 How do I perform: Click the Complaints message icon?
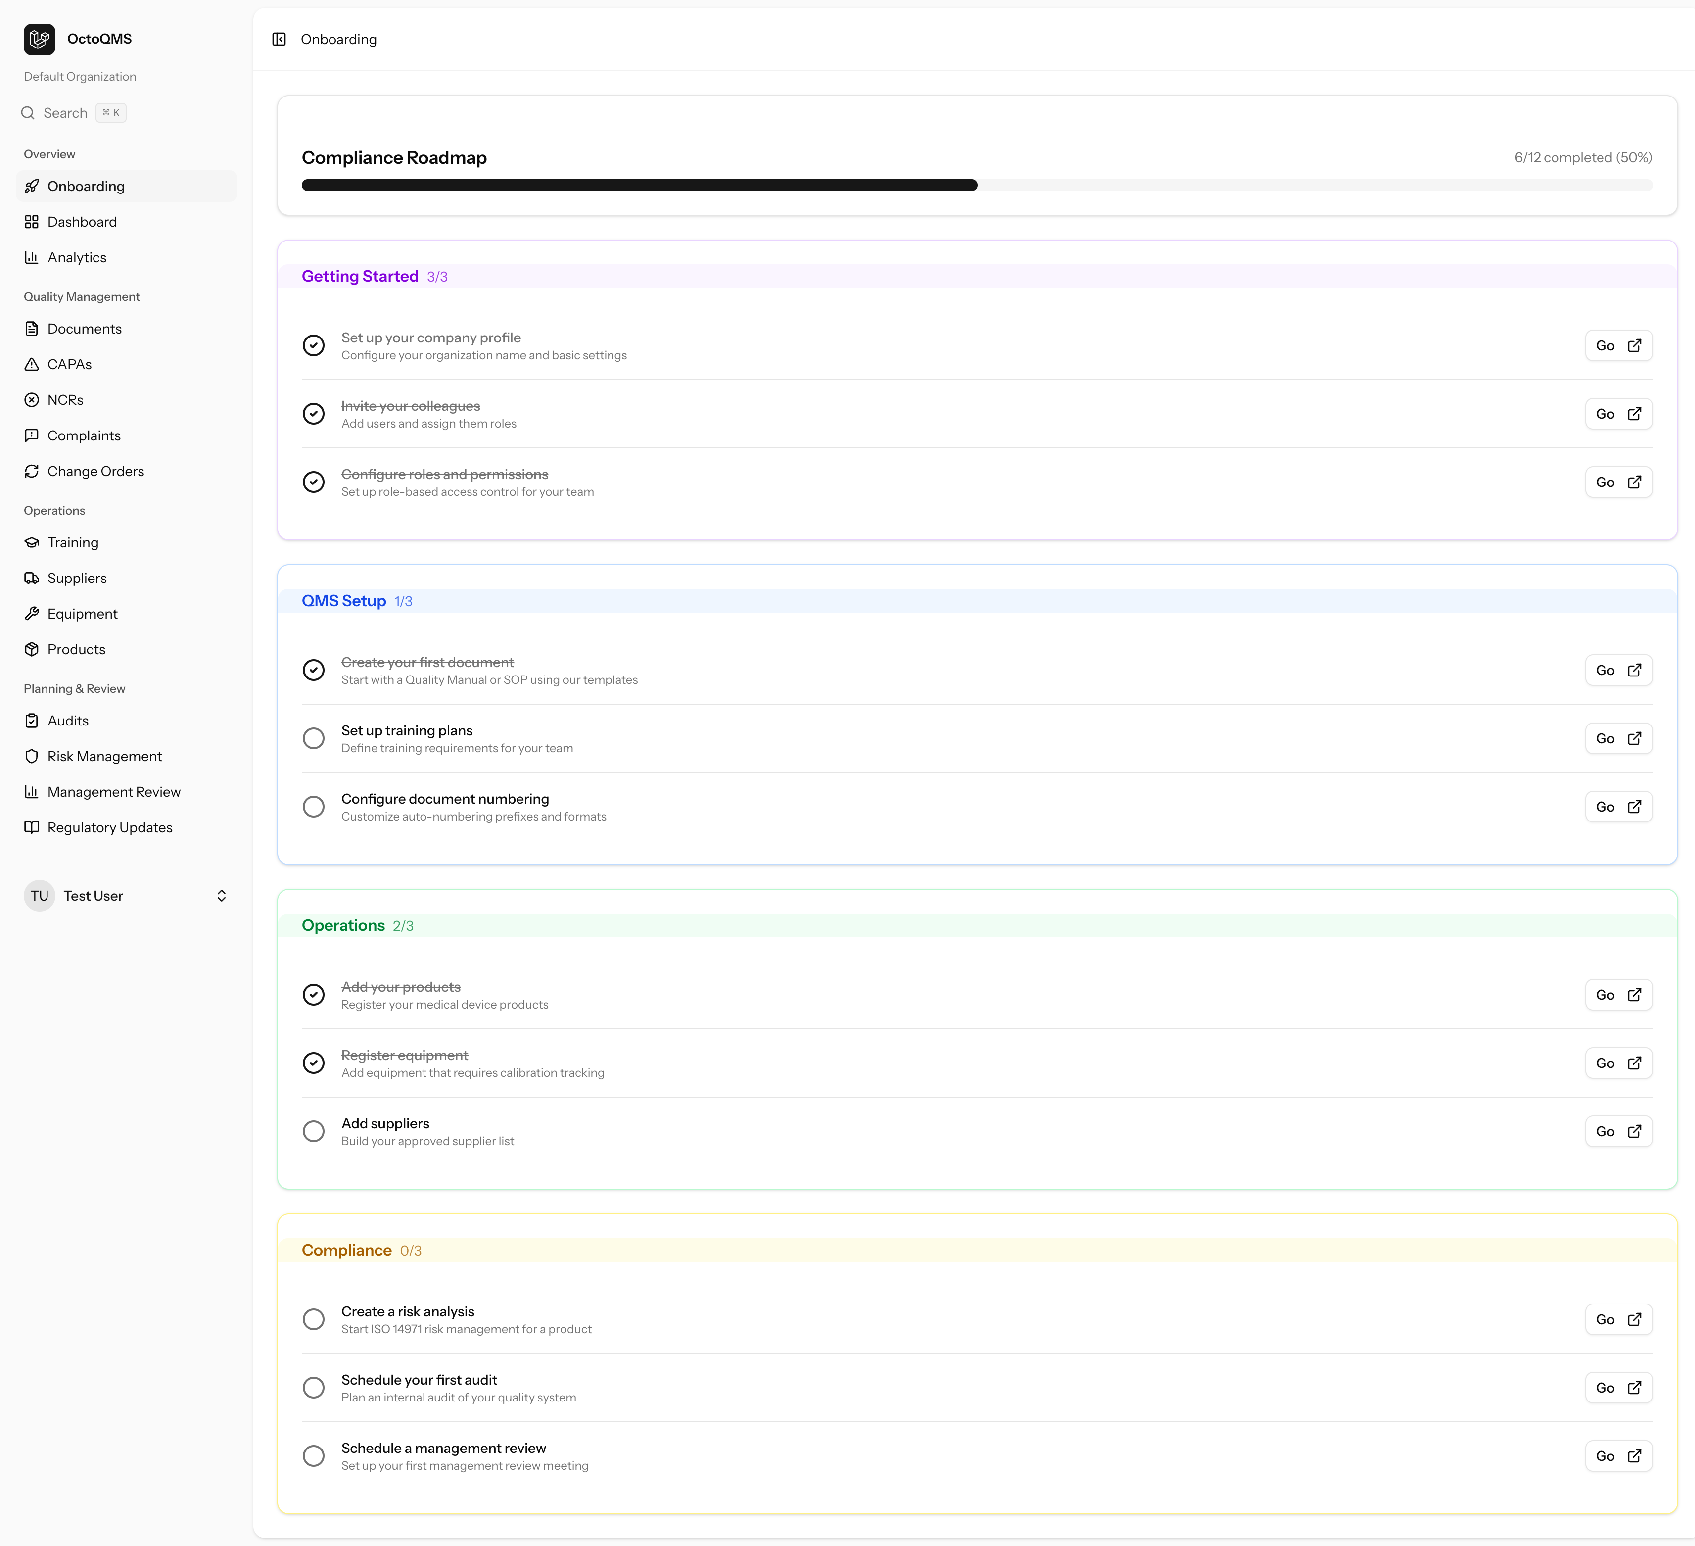(x=32, y=435)
